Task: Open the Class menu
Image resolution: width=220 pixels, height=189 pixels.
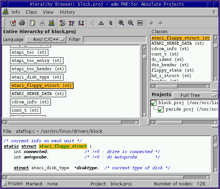Action: (31, 12)
